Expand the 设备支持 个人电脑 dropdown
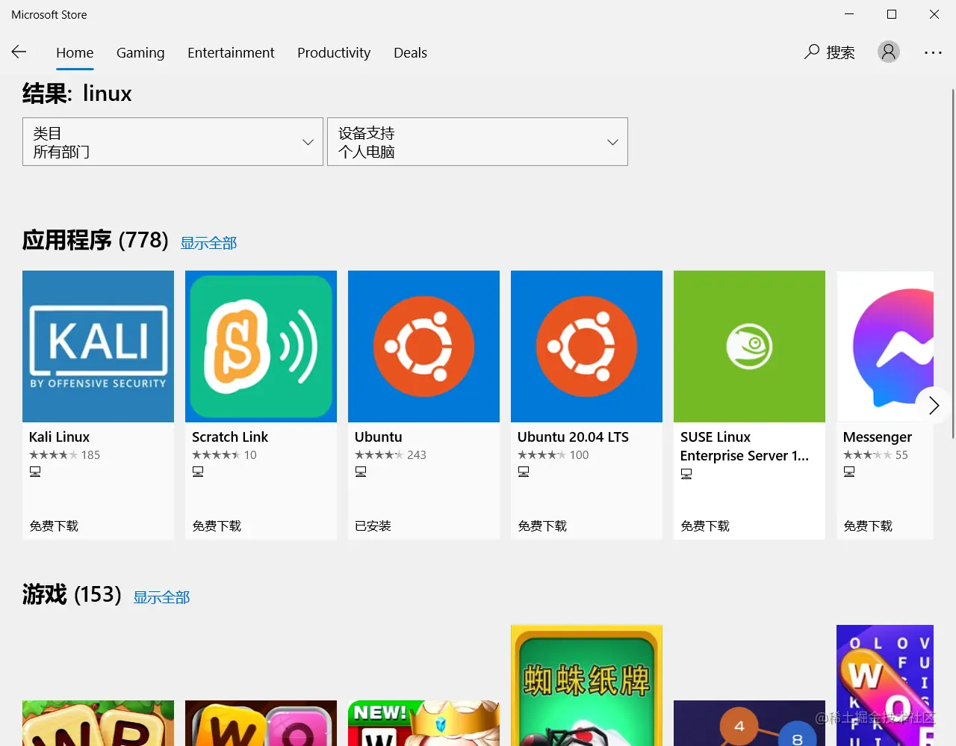The width and height of the screenshot is (956, 746). click(x=477, y=141)
